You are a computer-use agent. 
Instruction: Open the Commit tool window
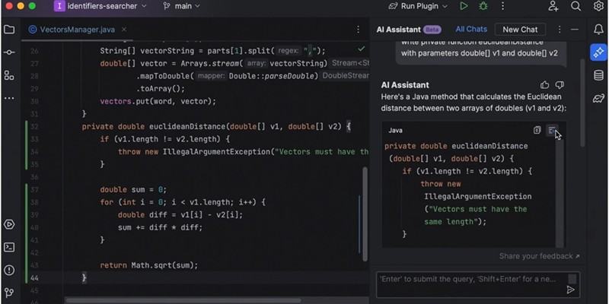click(9, 52)
